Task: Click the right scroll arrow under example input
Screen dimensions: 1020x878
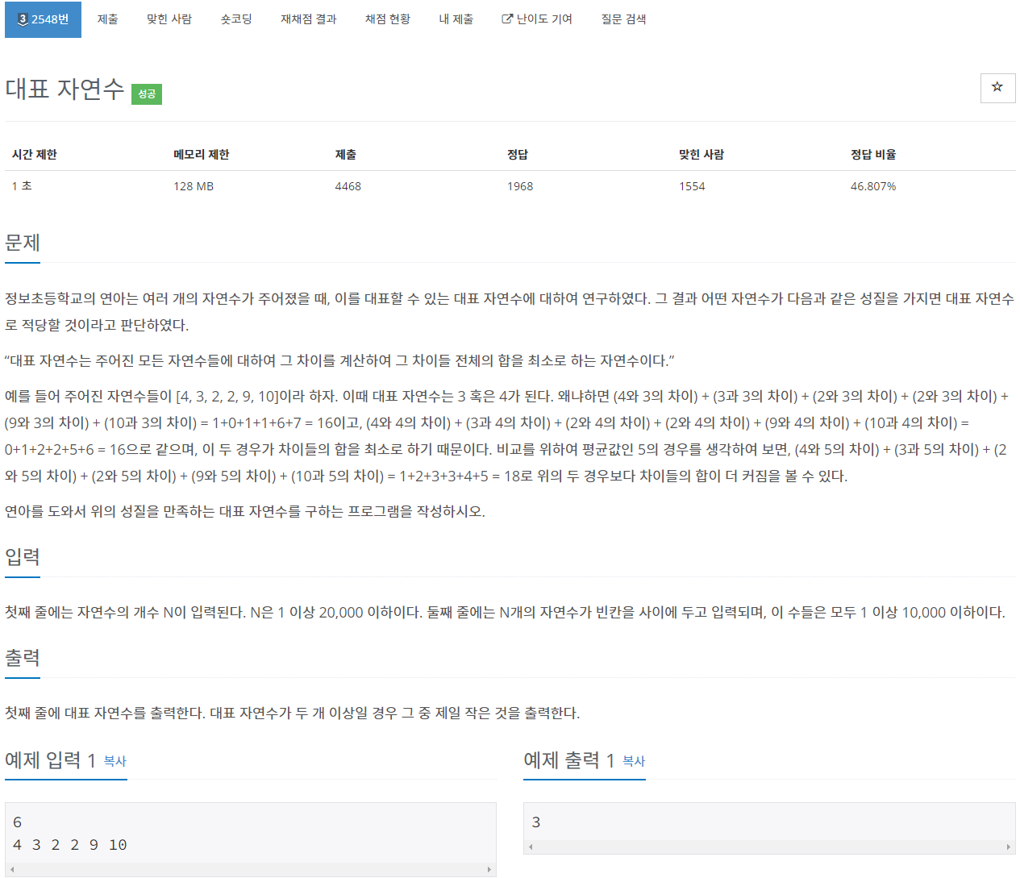Action: point(489,869)
